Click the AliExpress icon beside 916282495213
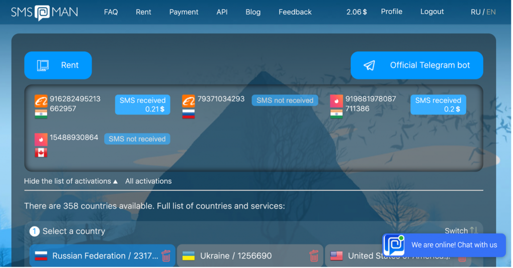This screenshot has width=513, height=268. coord(41,101)
